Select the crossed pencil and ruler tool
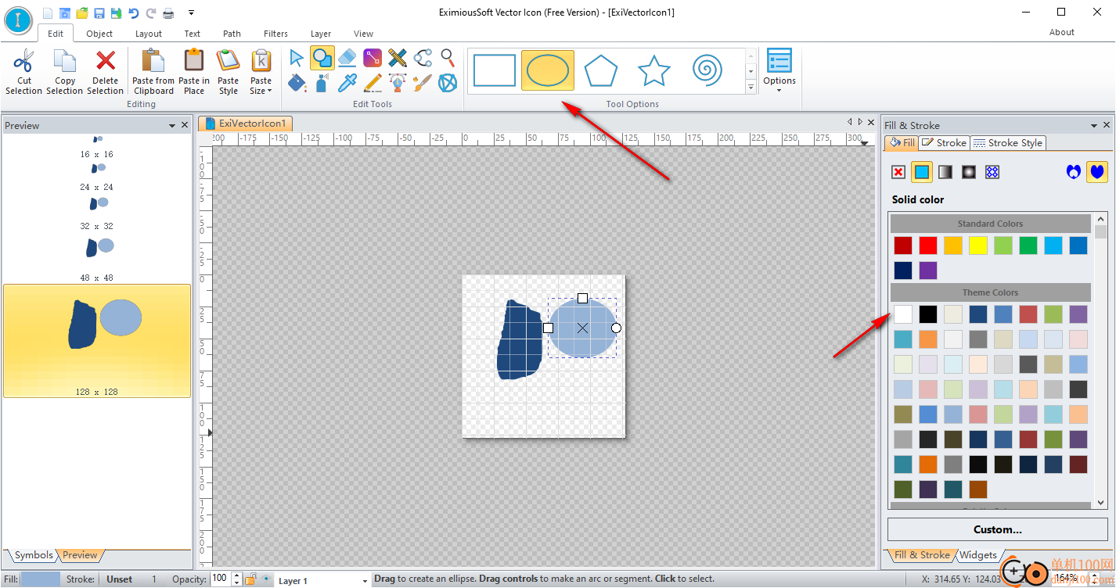The height and width of the screenshot is (588, 1116). point(398,57)
